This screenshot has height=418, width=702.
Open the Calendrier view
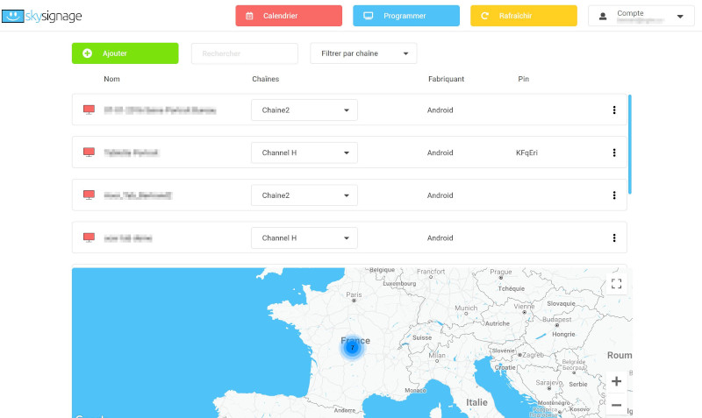pos(289,16)
